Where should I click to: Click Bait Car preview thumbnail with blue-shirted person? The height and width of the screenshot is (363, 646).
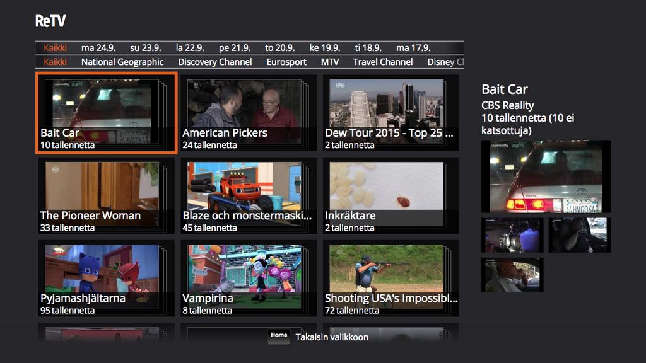[512, 235]
